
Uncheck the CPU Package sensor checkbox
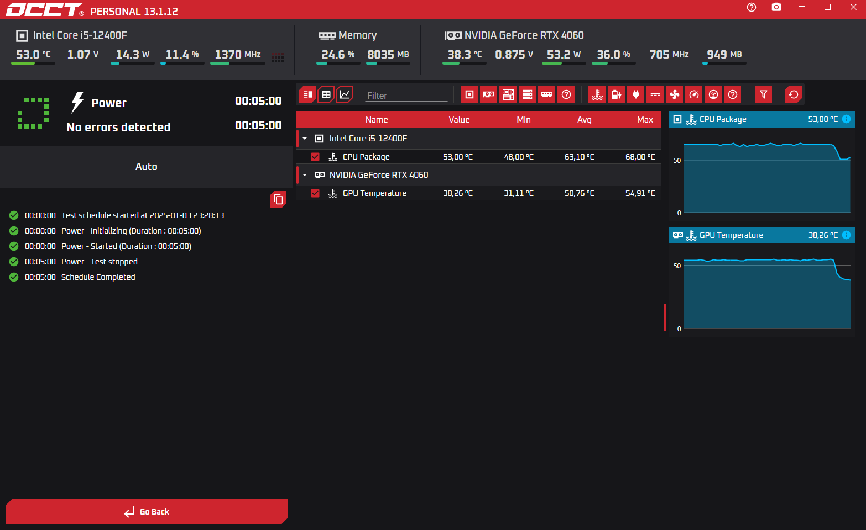click(315, 157)
